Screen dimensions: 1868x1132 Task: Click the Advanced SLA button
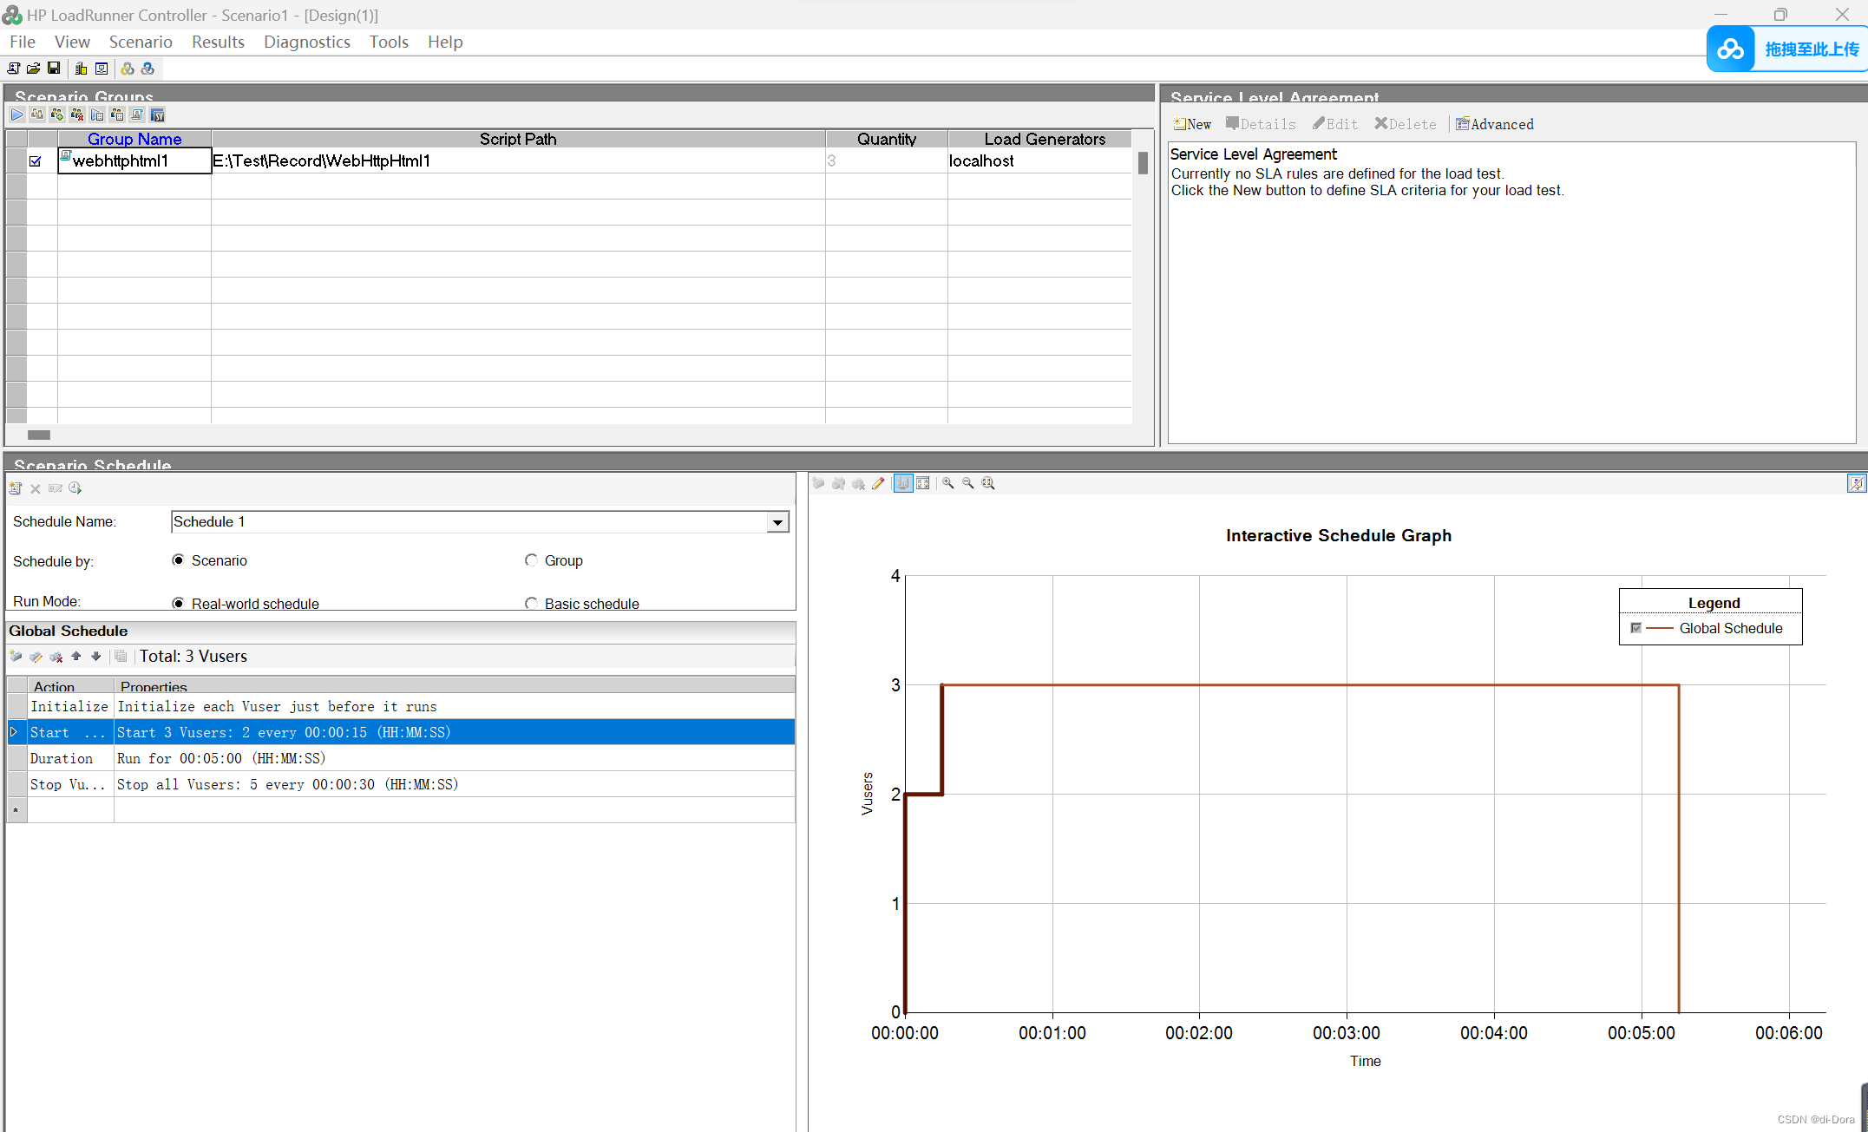pyautogui.click(x=1495, y=124)
